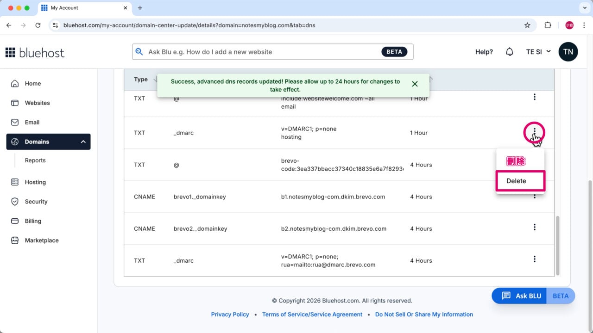Click the DNS table vertical scrollbar
The image size is (593, 333).
557,244
